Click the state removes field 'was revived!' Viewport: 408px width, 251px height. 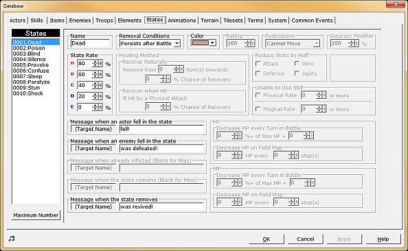click(x=161, y=206)
